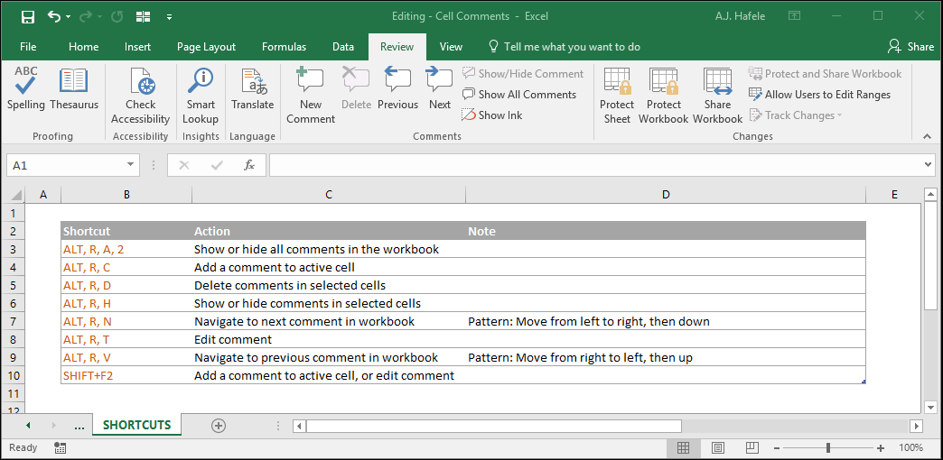Screen dimensions: 943x460
Task: Switch to Normal view
Action: (x=683, y=448)
